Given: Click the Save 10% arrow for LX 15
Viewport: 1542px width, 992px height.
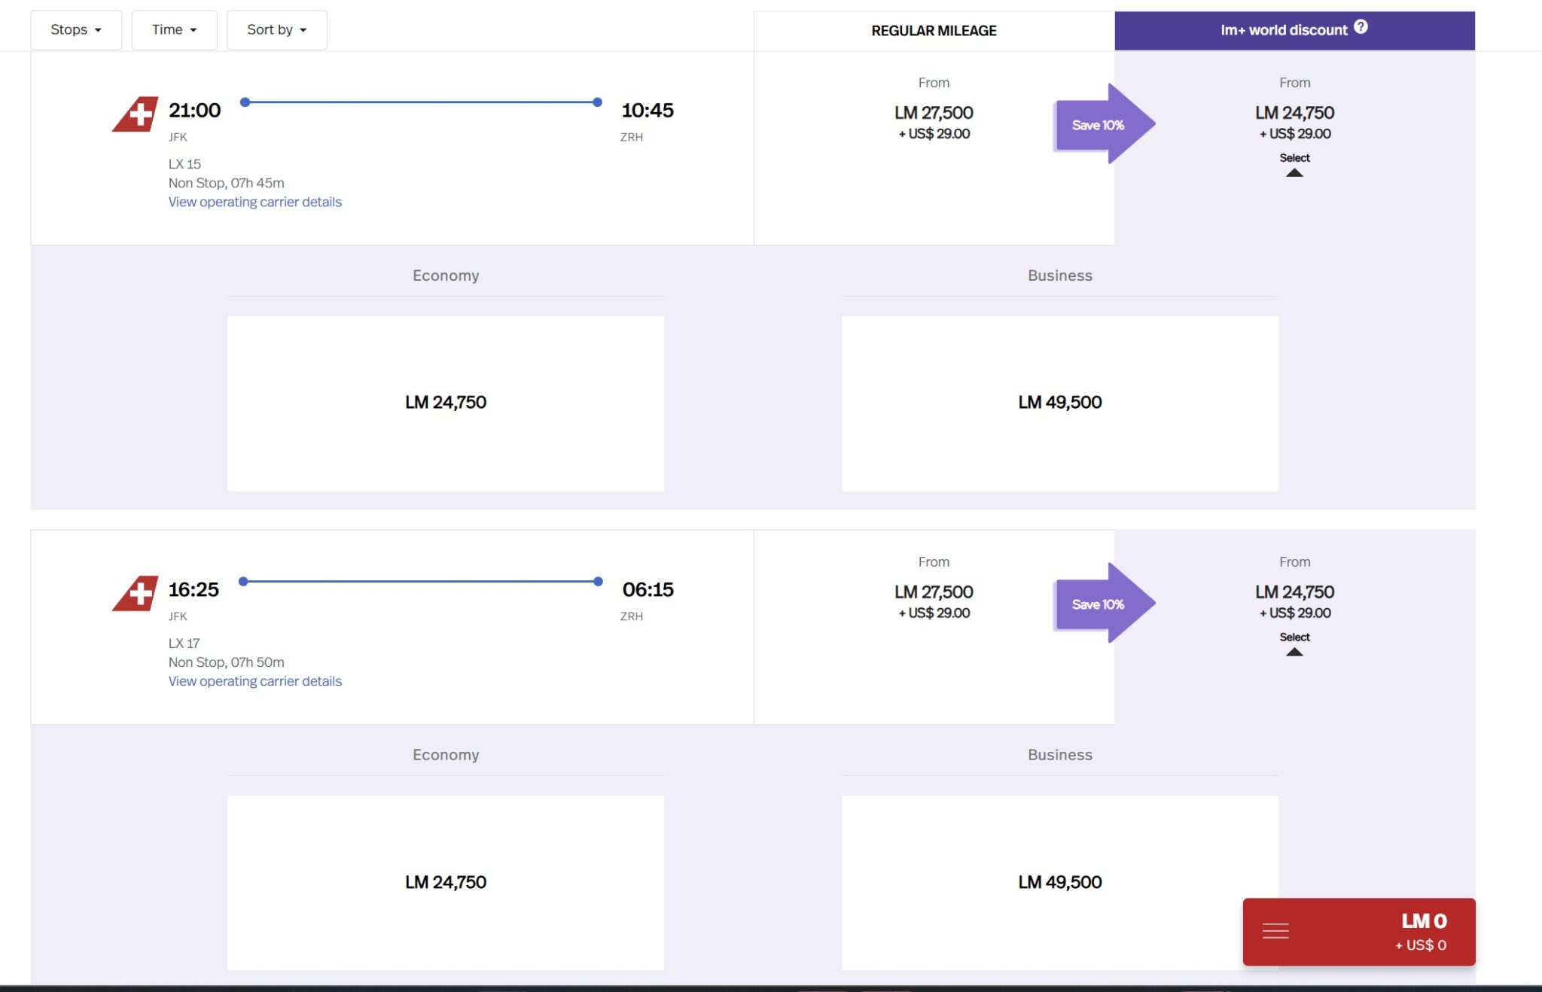Looking at the screenshot, I should click(x=1104, y=124).
